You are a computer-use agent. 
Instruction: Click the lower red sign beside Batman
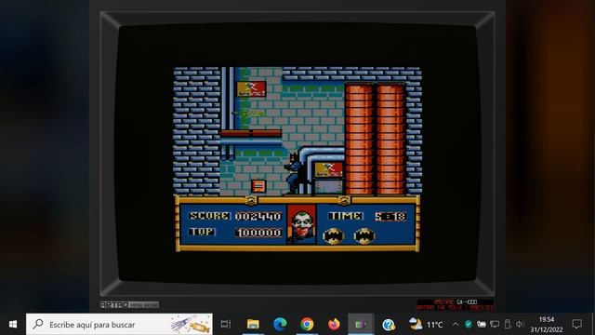tap(328, 169)
